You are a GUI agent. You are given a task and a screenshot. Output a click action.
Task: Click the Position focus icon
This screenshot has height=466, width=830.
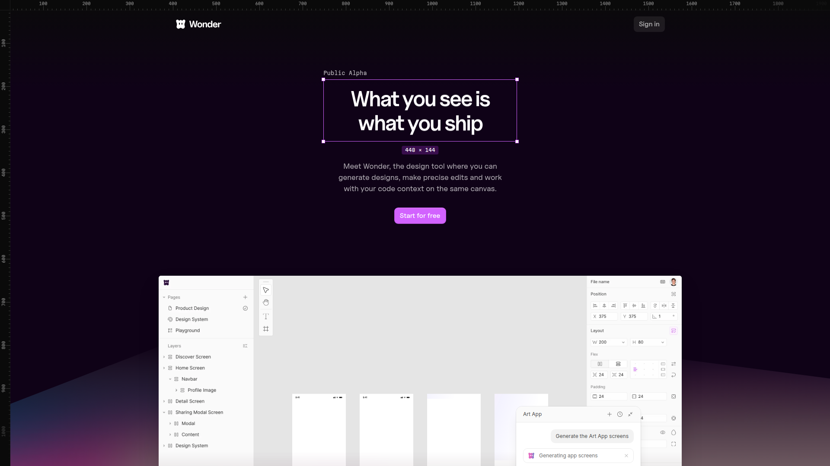coord(674,294)
